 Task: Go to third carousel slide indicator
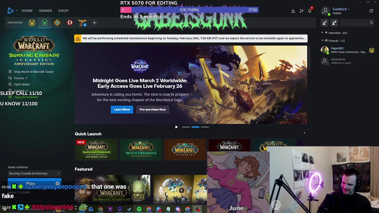[x=205, y=127]
